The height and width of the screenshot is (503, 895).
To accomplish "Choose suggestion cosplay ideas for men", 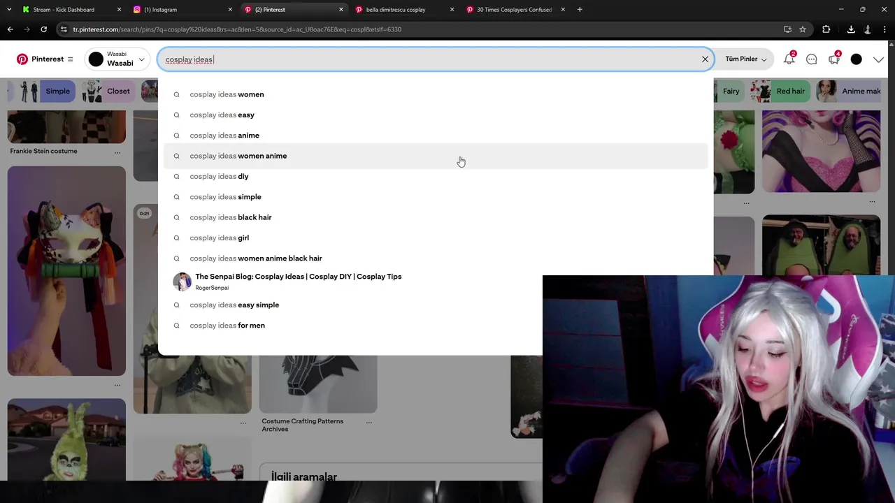I will [353, 326].
